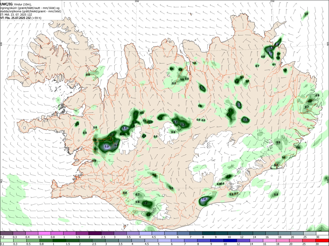Screen dimensions: 329x246
Task: Click the 'VT: Fös. 25.07.2025 23Z (+59 h)' line
Action: (21, 18)
